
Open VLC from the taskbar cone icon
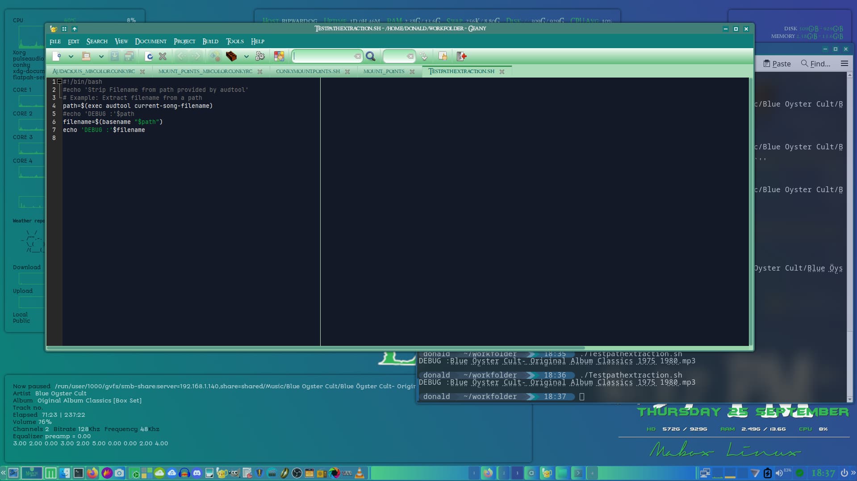(360, 473)
